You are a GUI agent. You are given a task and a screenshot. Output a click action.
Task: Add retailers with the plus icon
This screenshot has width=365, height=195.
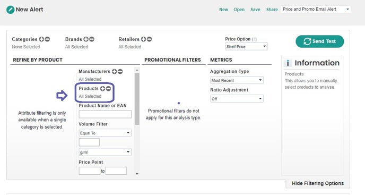[143, 39]
